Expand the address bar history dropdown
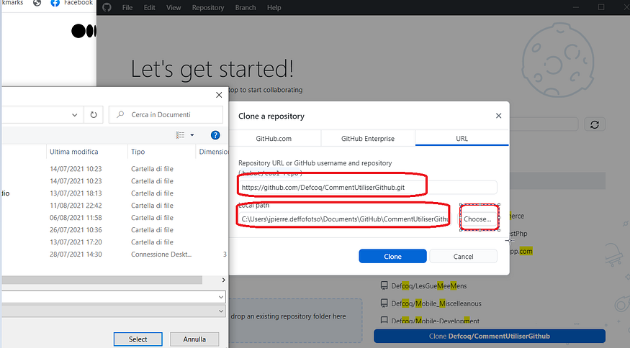This screenshot has height=348, width=630. (74, 115)
